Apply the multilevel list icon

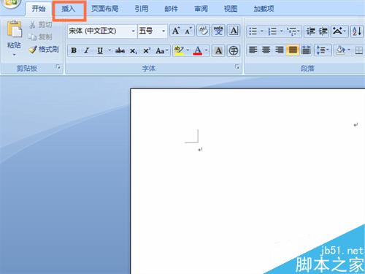coord(292,31)
